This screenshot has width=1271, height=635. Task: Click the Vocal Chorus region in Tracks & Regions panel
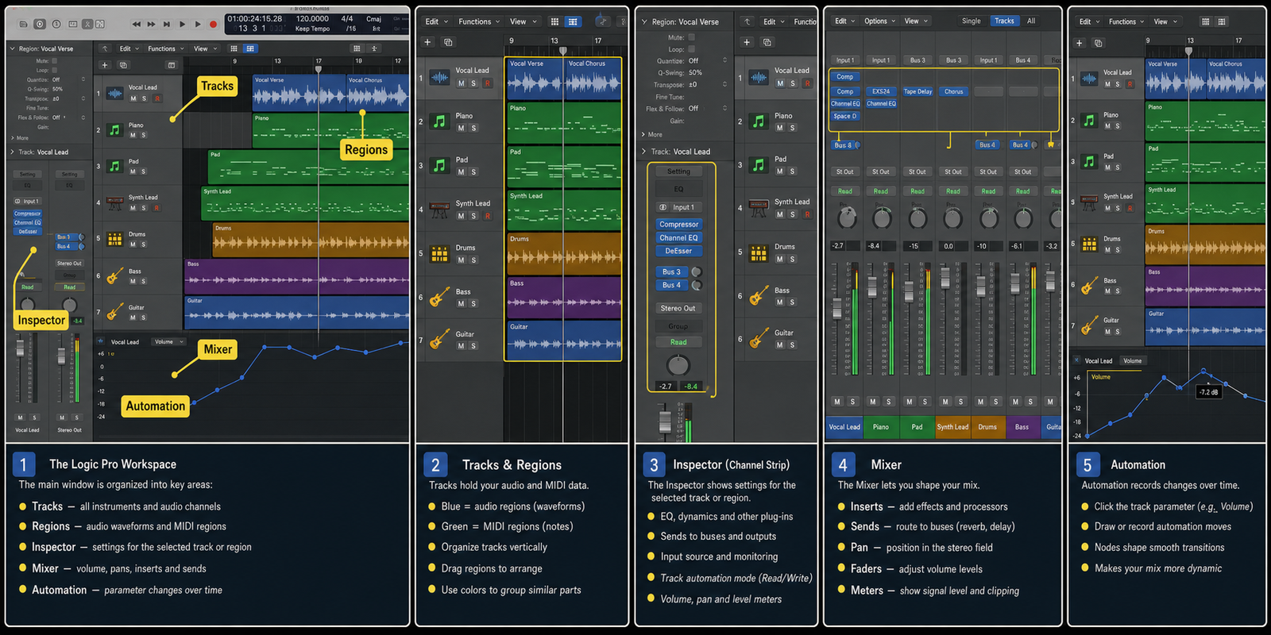(593, 78)
